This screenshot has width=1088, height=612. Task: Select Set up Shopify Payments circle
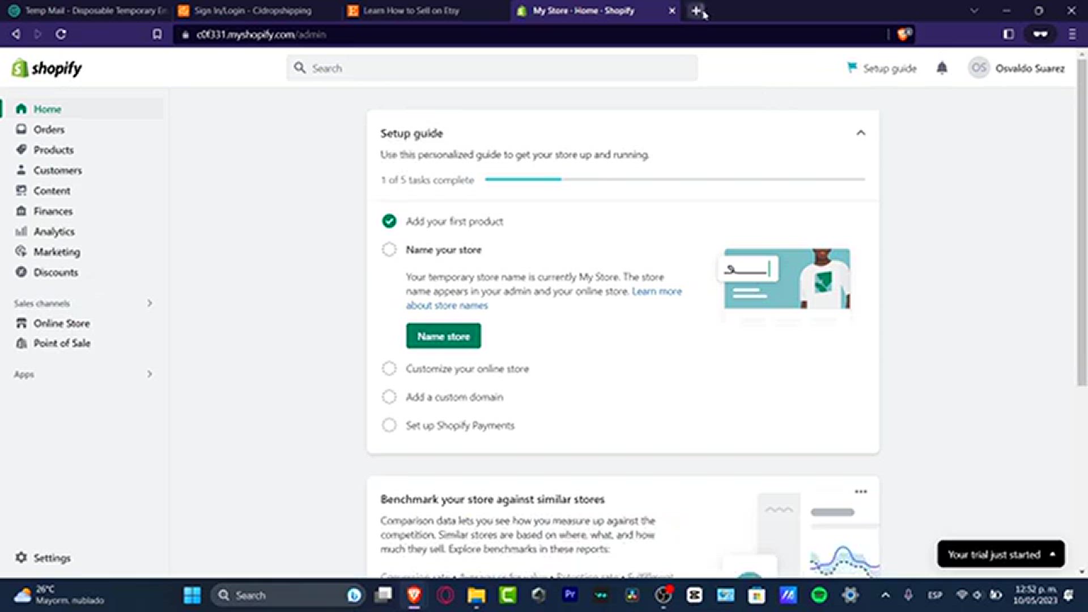389,425
